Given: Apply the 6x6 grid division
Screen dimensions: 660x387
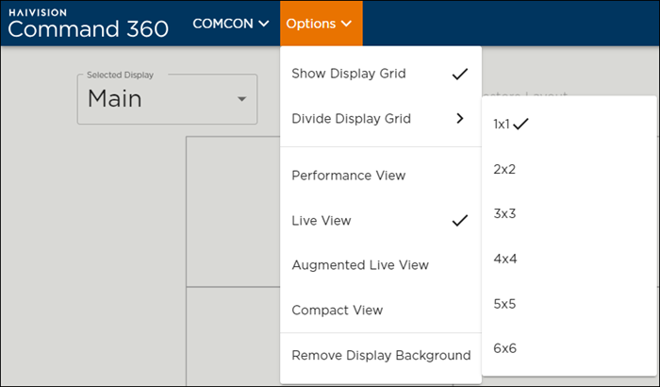Looking at the screenshot, I should point(504,348).
